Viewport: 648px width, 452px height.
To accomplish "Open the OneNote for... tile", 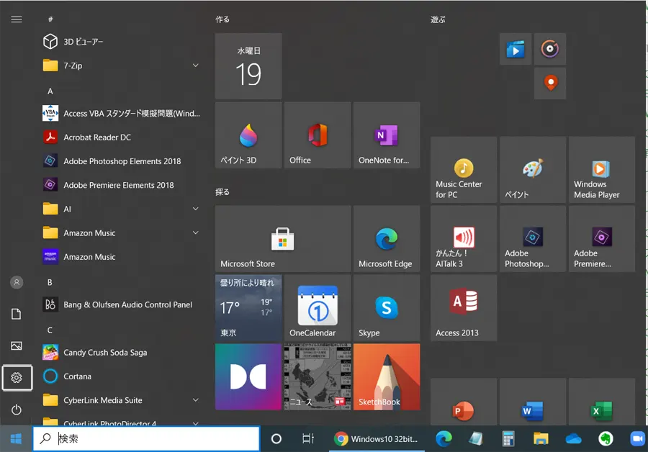I will point(387,135).
